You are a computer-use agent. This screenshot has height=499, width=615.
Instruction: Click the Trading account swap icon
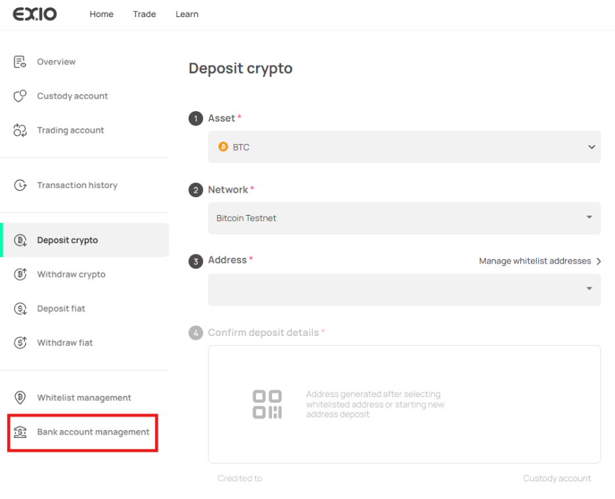[20, 130]
